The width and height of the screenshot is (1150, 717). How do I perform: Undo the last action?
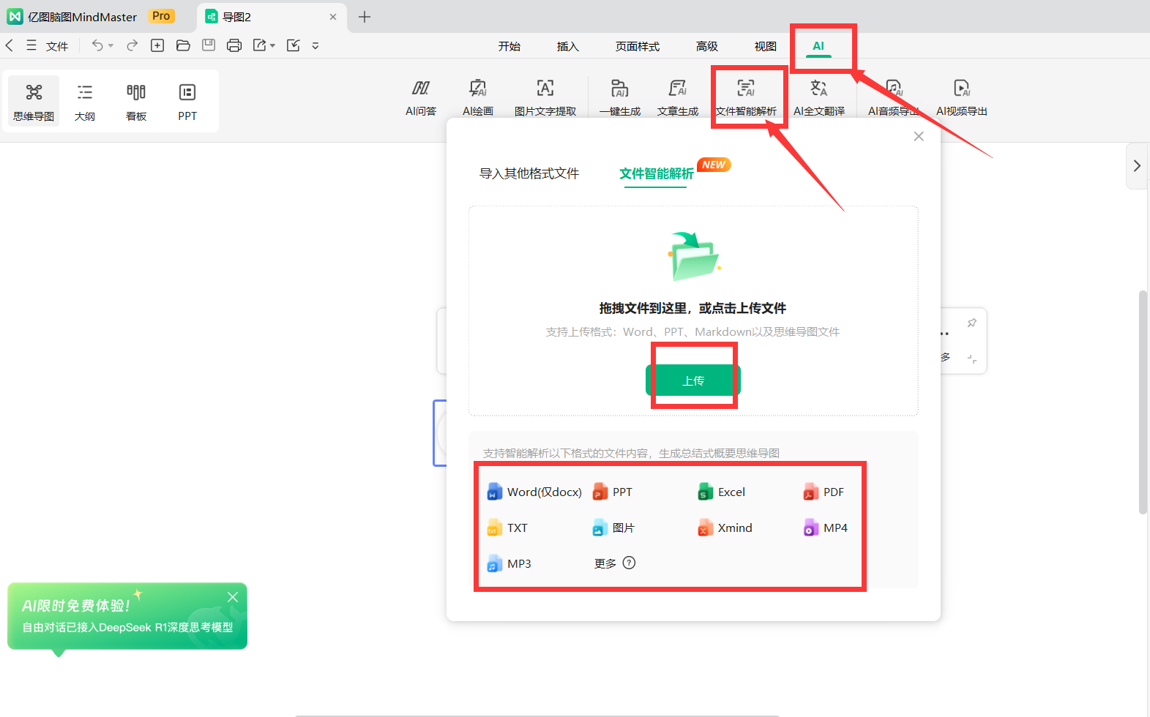pos(97,45)
